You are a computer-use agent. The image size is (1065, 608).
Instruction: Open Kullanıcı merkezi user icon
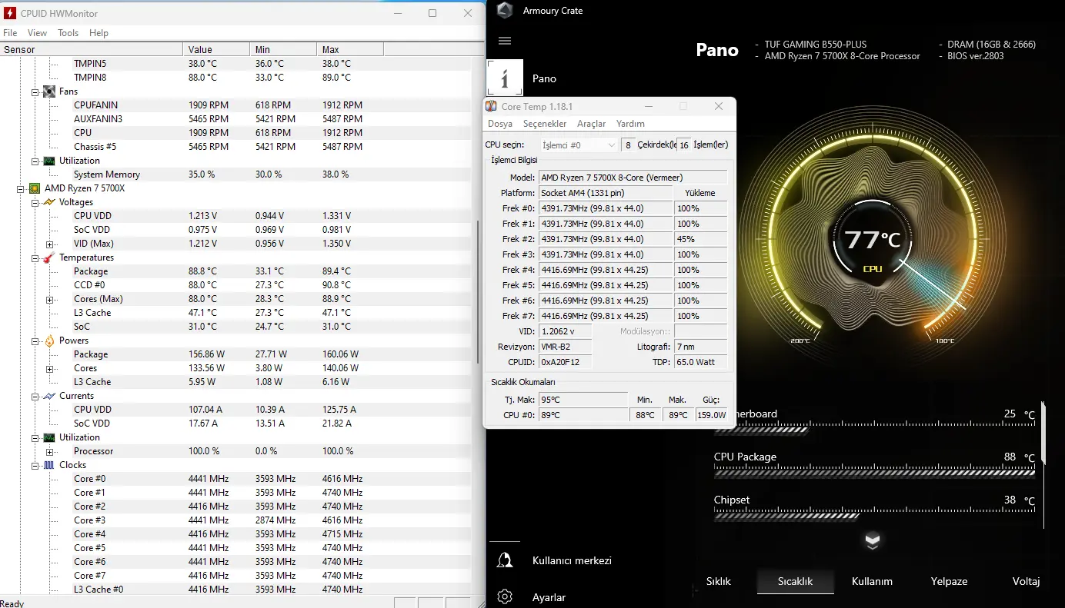click(x=505, y=560)
